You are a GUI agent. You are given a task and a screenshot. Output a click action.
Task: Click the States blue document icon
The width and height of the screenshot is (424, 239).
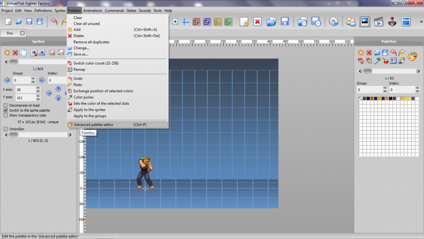click(406, 22)
